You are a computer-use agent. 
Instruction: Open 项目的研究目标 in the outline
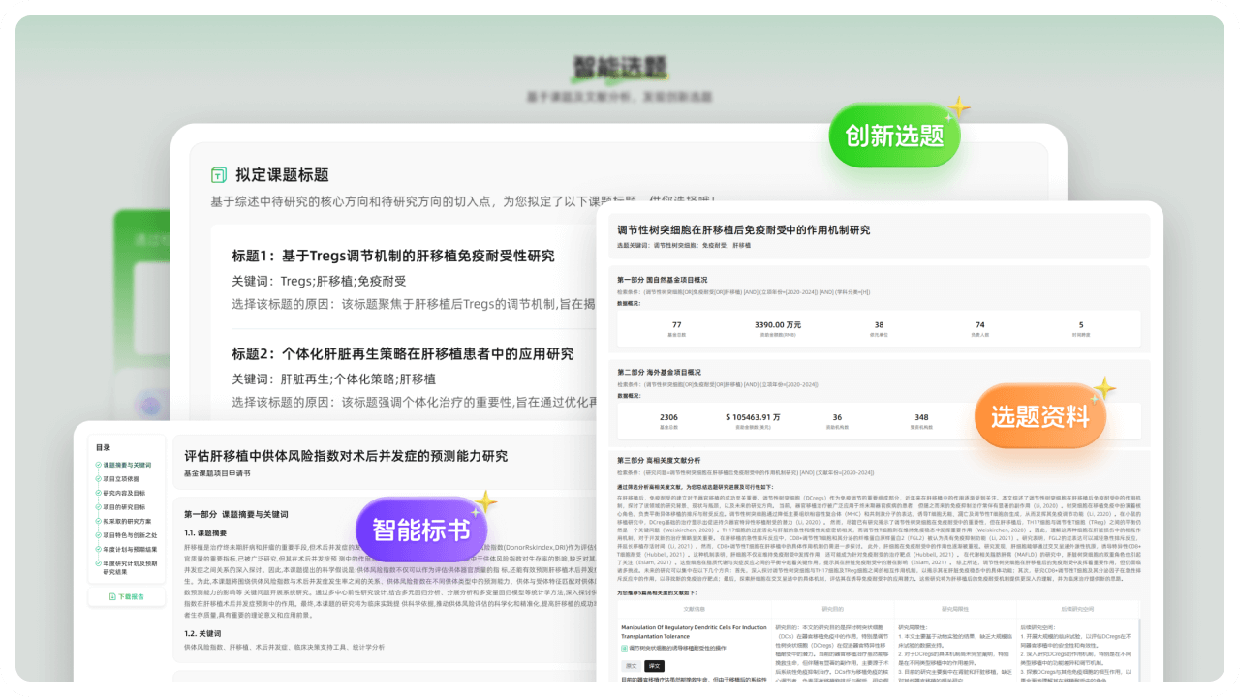pyautogui.click(x=128, y=507)
